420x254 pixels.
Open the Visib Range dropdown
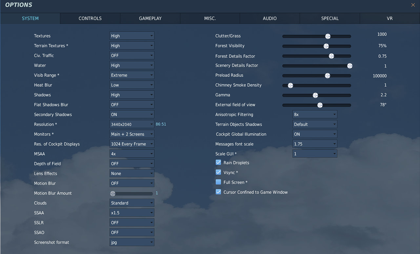(132, 75)
